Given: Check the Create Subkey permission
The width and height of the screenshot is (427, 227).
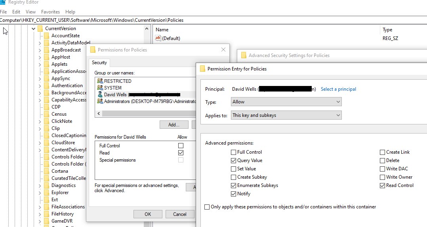Looking at the screenshot, I should pos(233,177).
